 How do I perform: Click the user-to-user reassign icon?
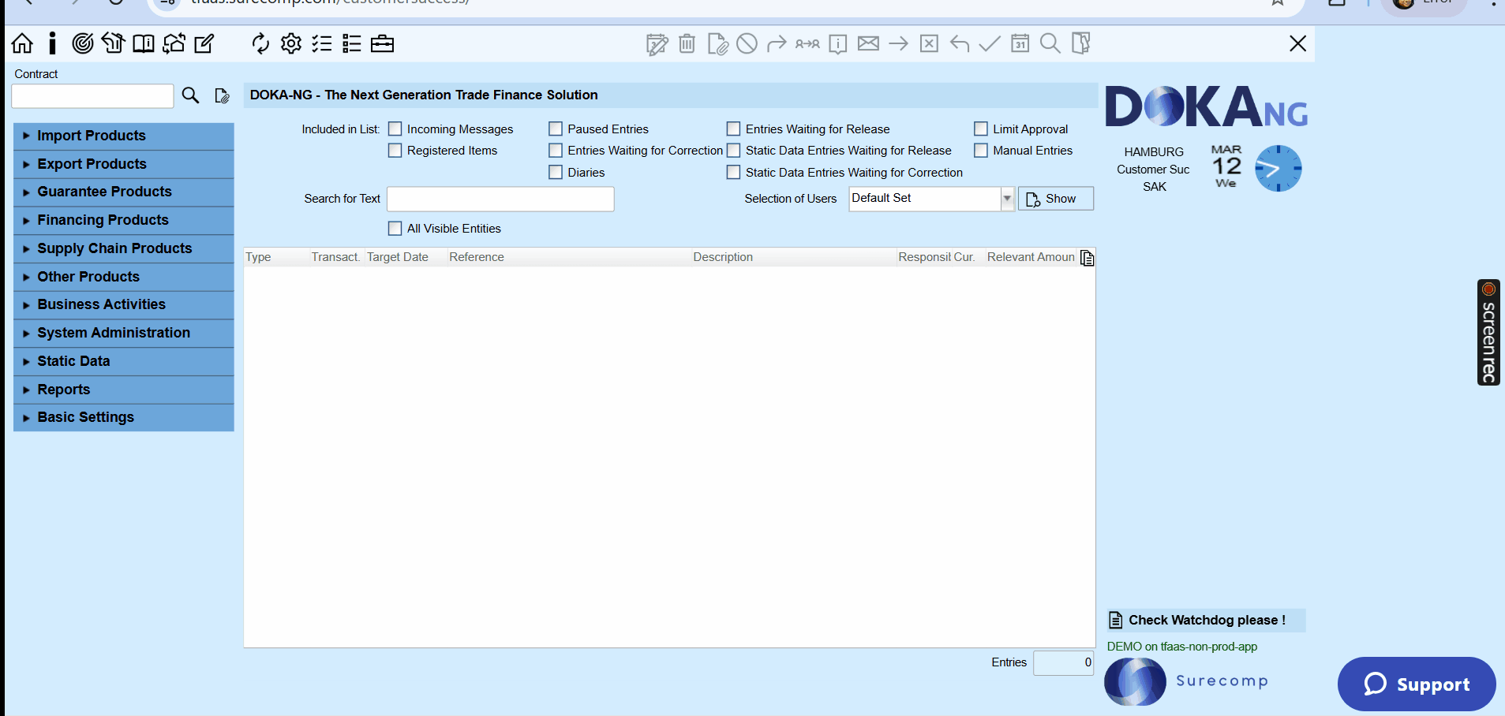[x=807, y=44]
